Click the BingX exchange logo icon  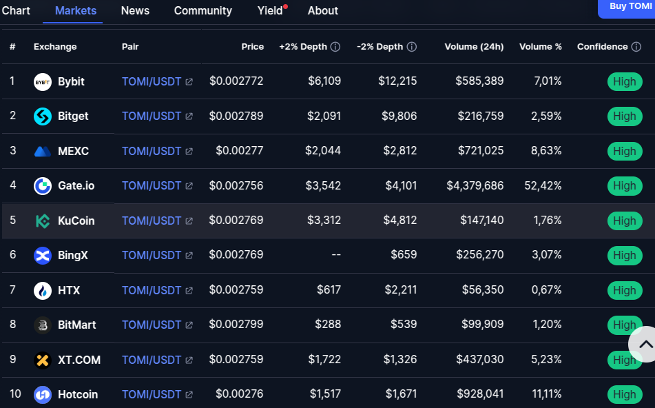(x=43, y=256)
